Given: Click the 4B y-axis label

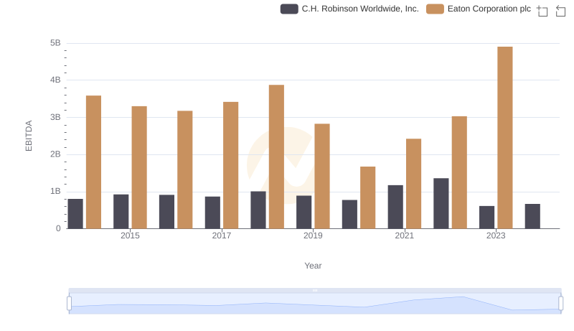Looking at the screenshot, I should tap(55, 80).
